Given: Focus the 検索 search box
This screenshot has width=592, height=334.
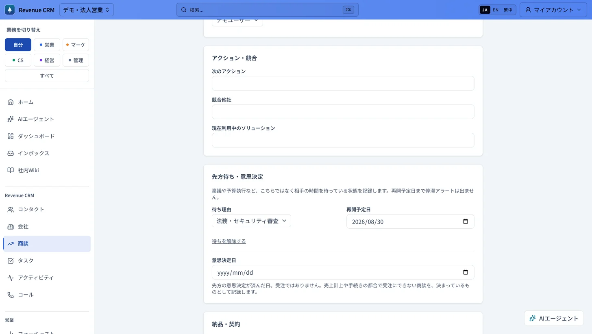Looking at the screenshot, I should tap(267, 10).
